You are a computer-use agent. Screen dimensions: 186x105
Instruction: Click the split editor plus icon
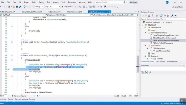pos(138,15)
